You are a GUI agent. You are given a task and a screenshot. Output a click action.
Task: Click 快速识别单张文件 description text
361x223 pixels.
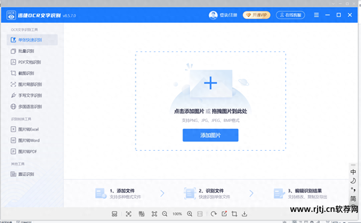pos(214,197)
